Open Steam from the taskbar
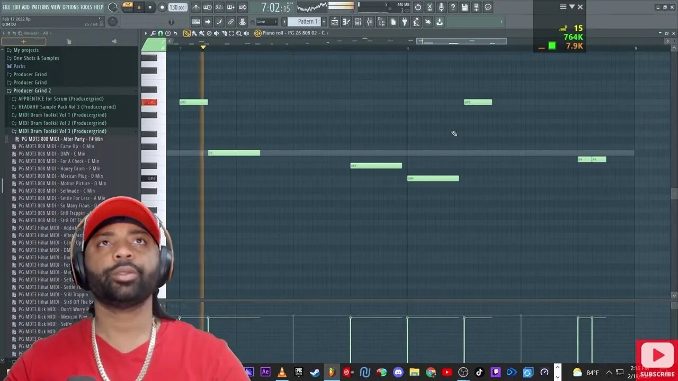 coord(315,372)
